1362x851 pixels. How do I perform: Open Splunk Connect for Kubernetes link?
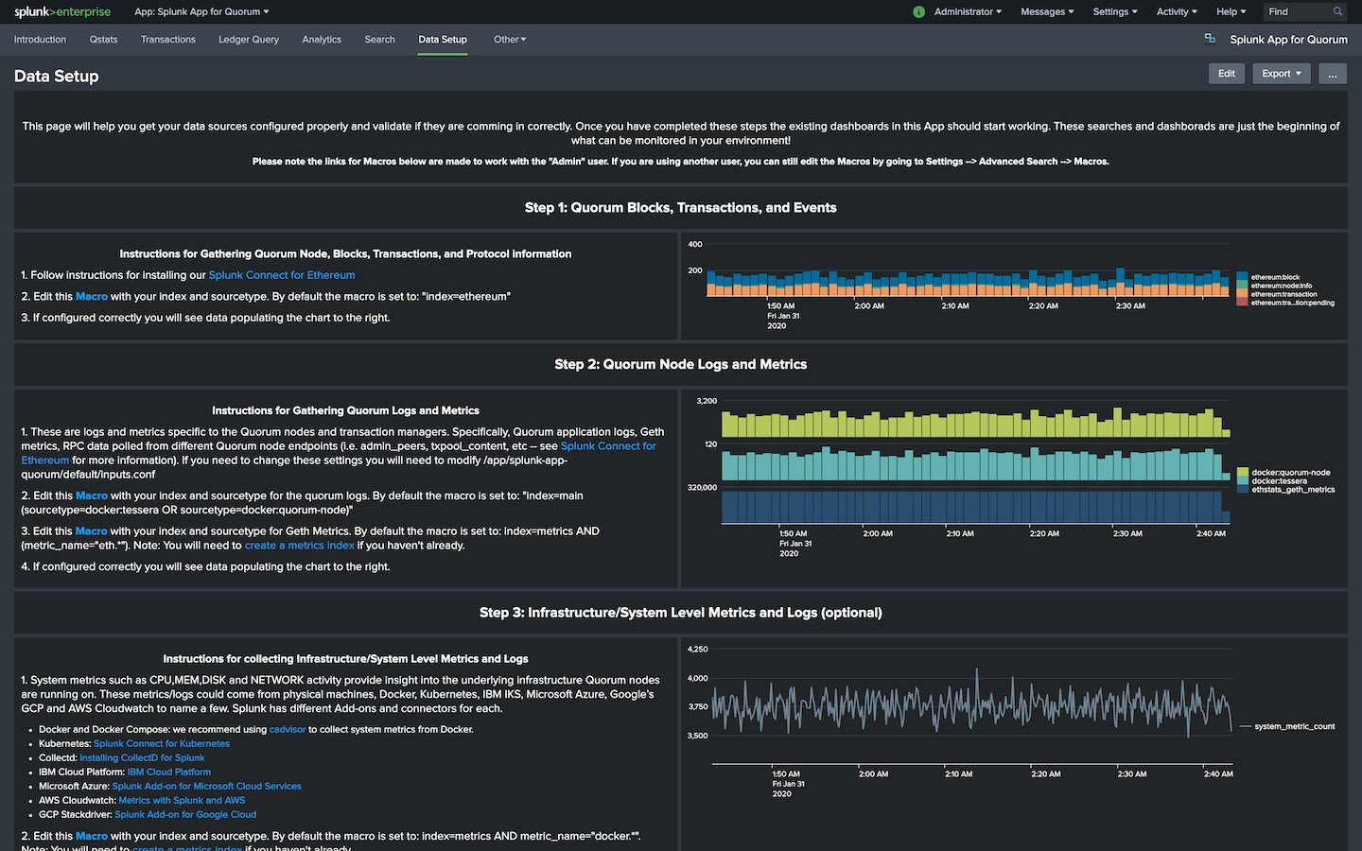[x=162, y=743]
